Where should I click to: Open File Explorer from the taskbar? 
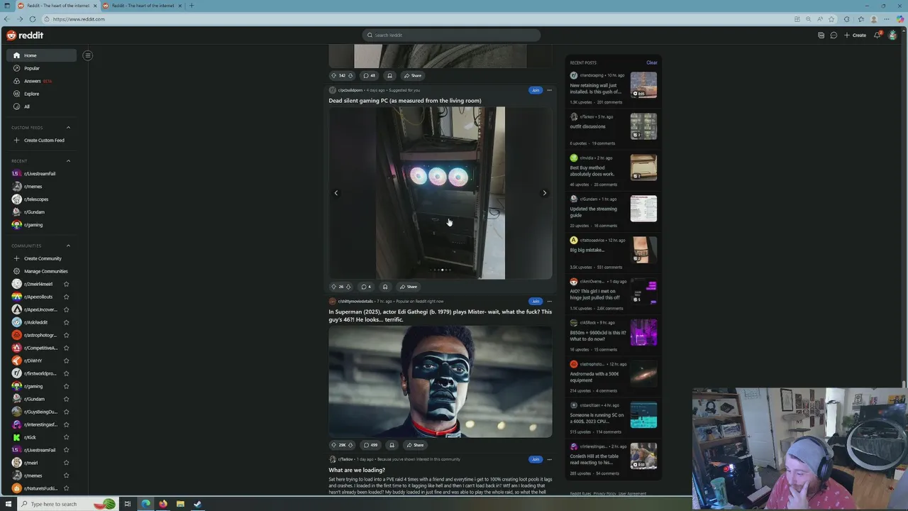pyautogui.click(x=180, y=504)
